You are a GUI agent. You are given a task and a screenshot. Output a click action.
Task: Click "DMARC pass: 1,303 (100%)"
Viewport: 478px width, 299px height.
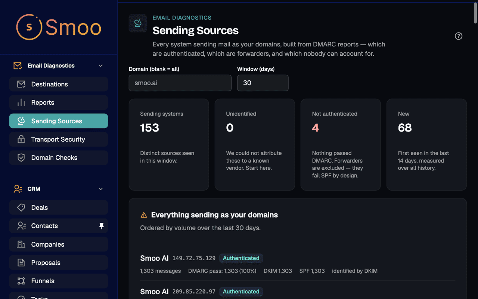pyautogui.click(x=222, y=271)
